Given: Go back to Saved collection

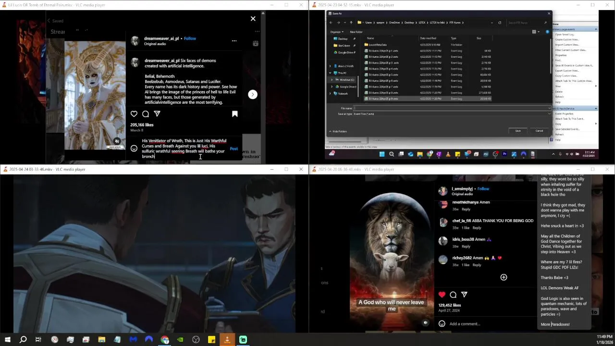Looking at the screenshot, I should [55, 21].
